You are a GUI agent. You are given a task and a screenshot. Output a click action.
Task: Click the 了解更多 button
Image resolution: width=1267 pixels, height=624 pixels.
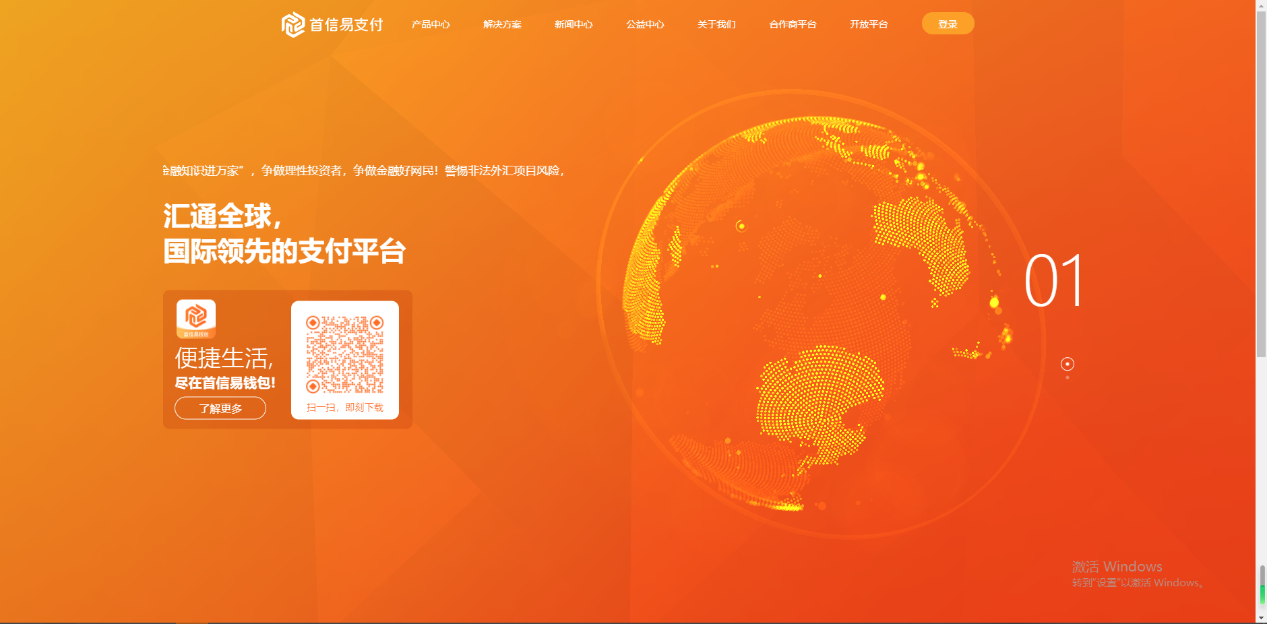(220, 408)
